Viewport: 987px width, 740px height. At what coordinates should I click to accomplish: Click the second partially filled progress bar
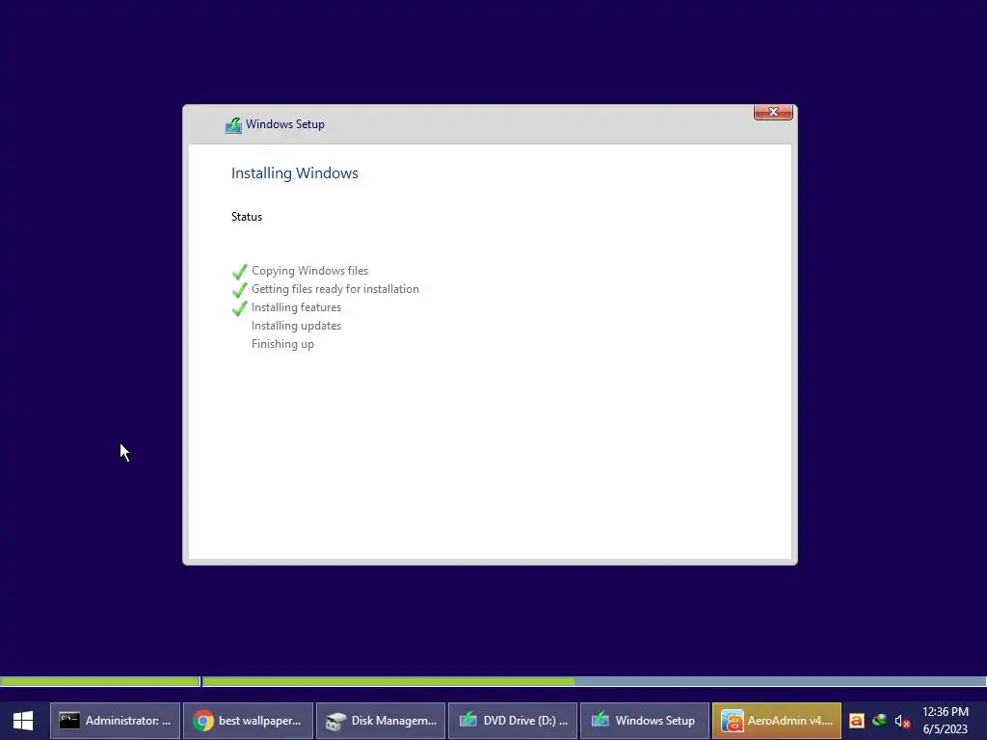594,681
